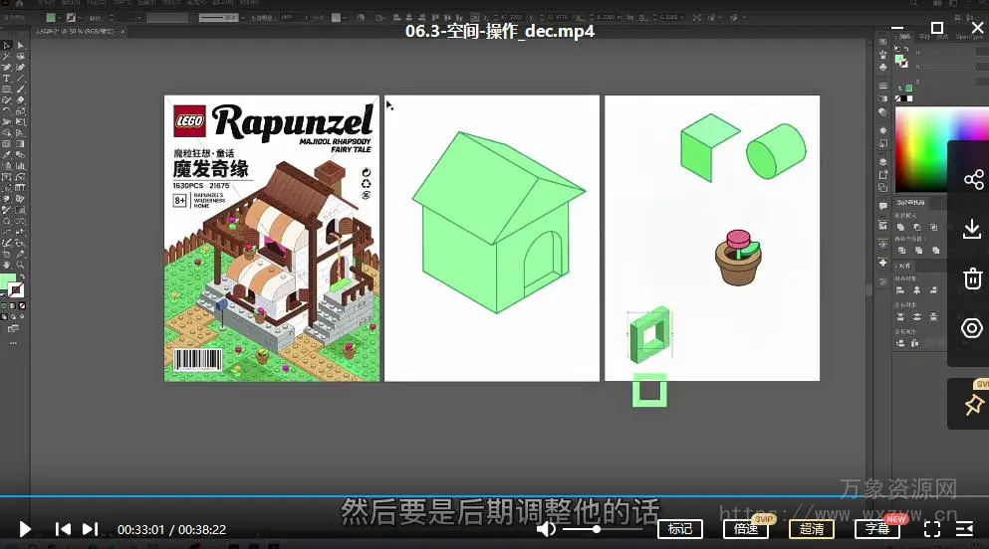Click the round target icon in side panel
Screen dimensions: 989x549
click(x=973, y=328)
